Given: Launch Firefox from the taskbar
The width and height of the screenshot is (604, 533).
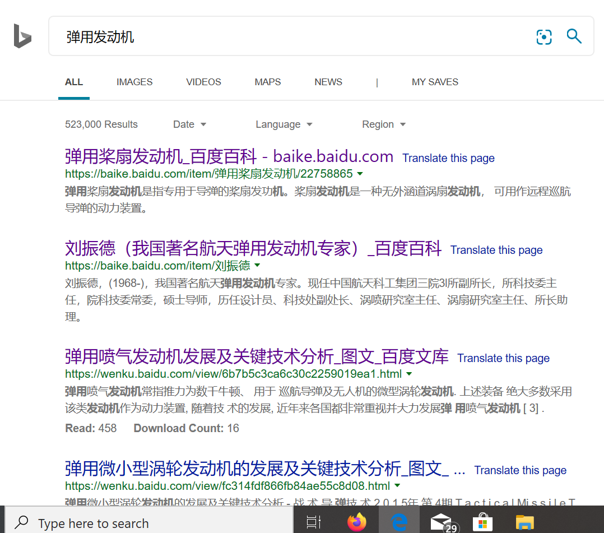Looking at the screenshot, I should (357, 522).
